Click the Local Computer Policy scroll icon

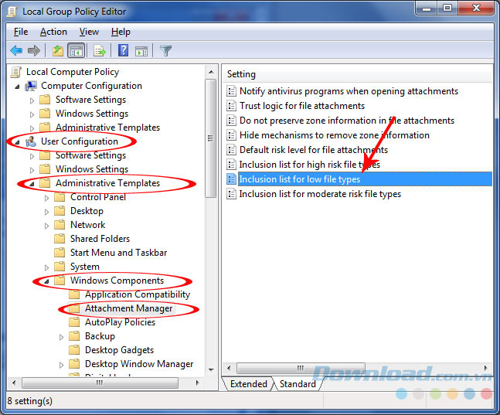(x=16, y=72)
